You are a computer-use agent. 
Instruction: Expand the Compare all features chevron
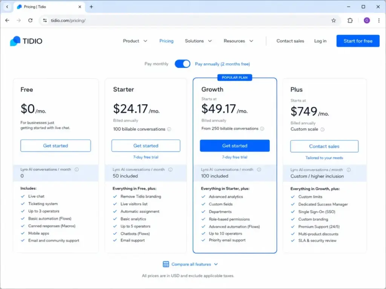tap(216, 264)
